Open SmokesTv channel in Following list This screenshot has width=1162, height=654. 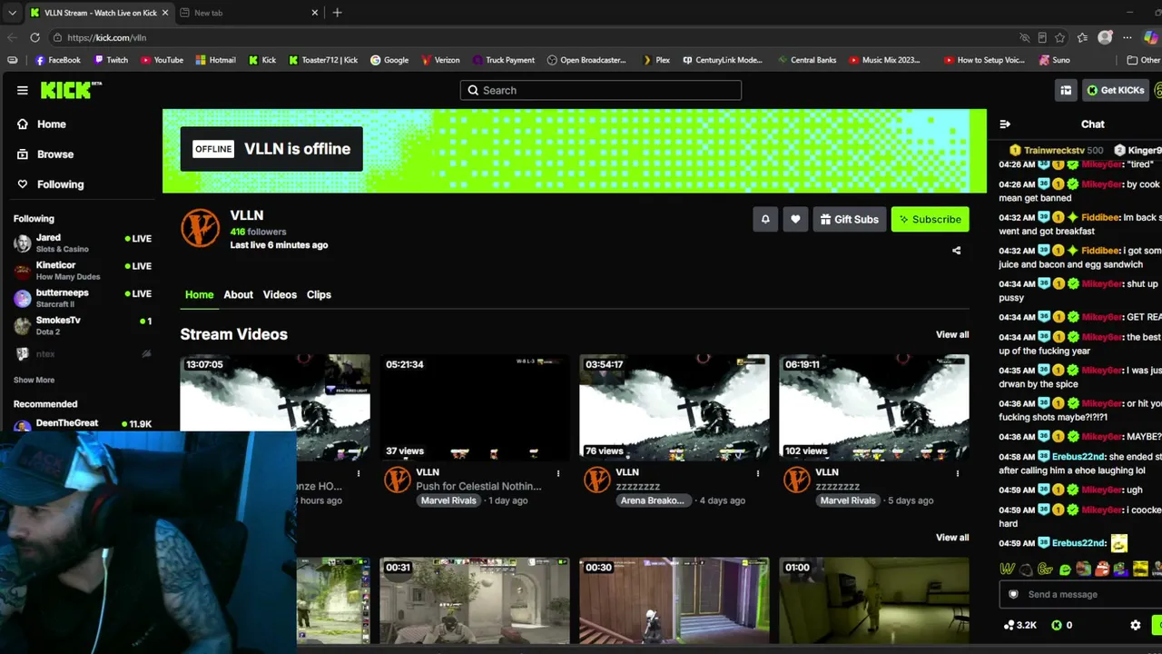(82, 325)
